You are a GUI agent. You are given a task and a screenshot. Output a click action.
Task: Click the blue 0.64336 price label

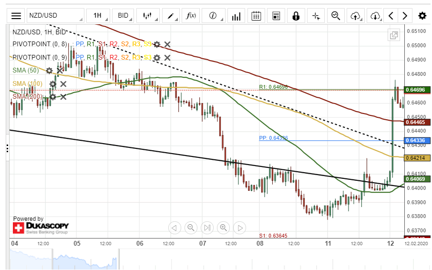tap(417, 141)
